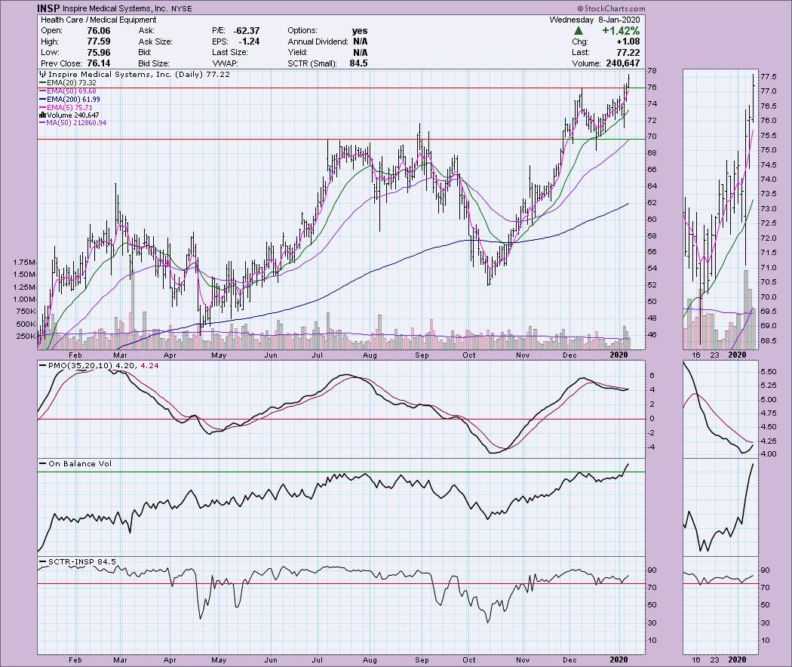Open the zoomed On Balance Volume thumbnail panel
Screen dimensions: 792x667
coord(721,507)
